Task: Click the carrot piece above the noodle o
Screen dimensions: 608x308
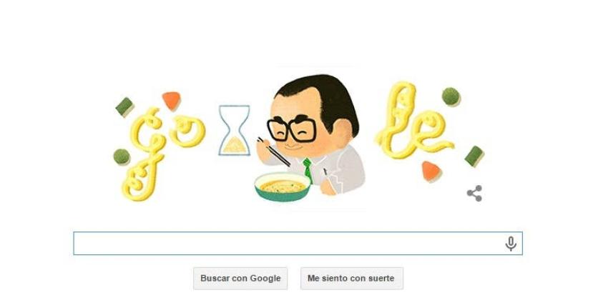Action: click(172, 101)
